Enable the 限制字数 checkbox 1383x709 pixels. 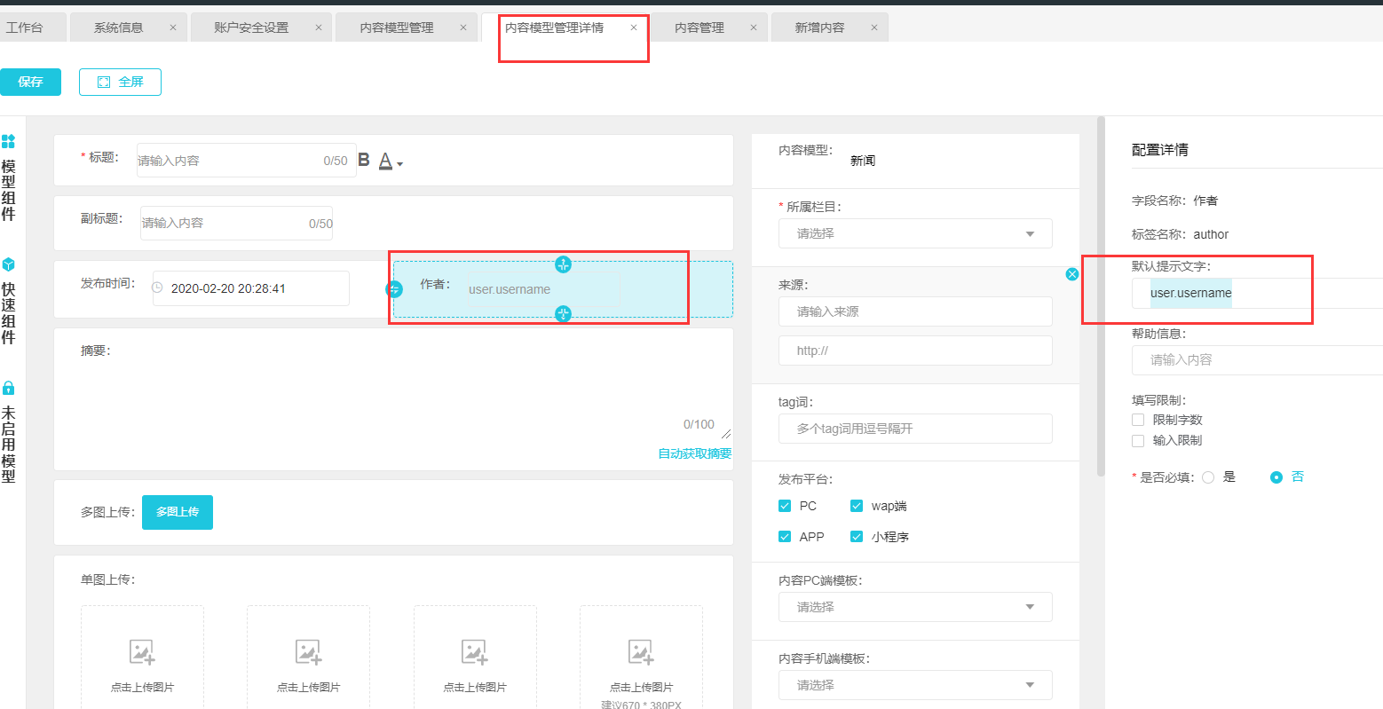click(1138, 420)
